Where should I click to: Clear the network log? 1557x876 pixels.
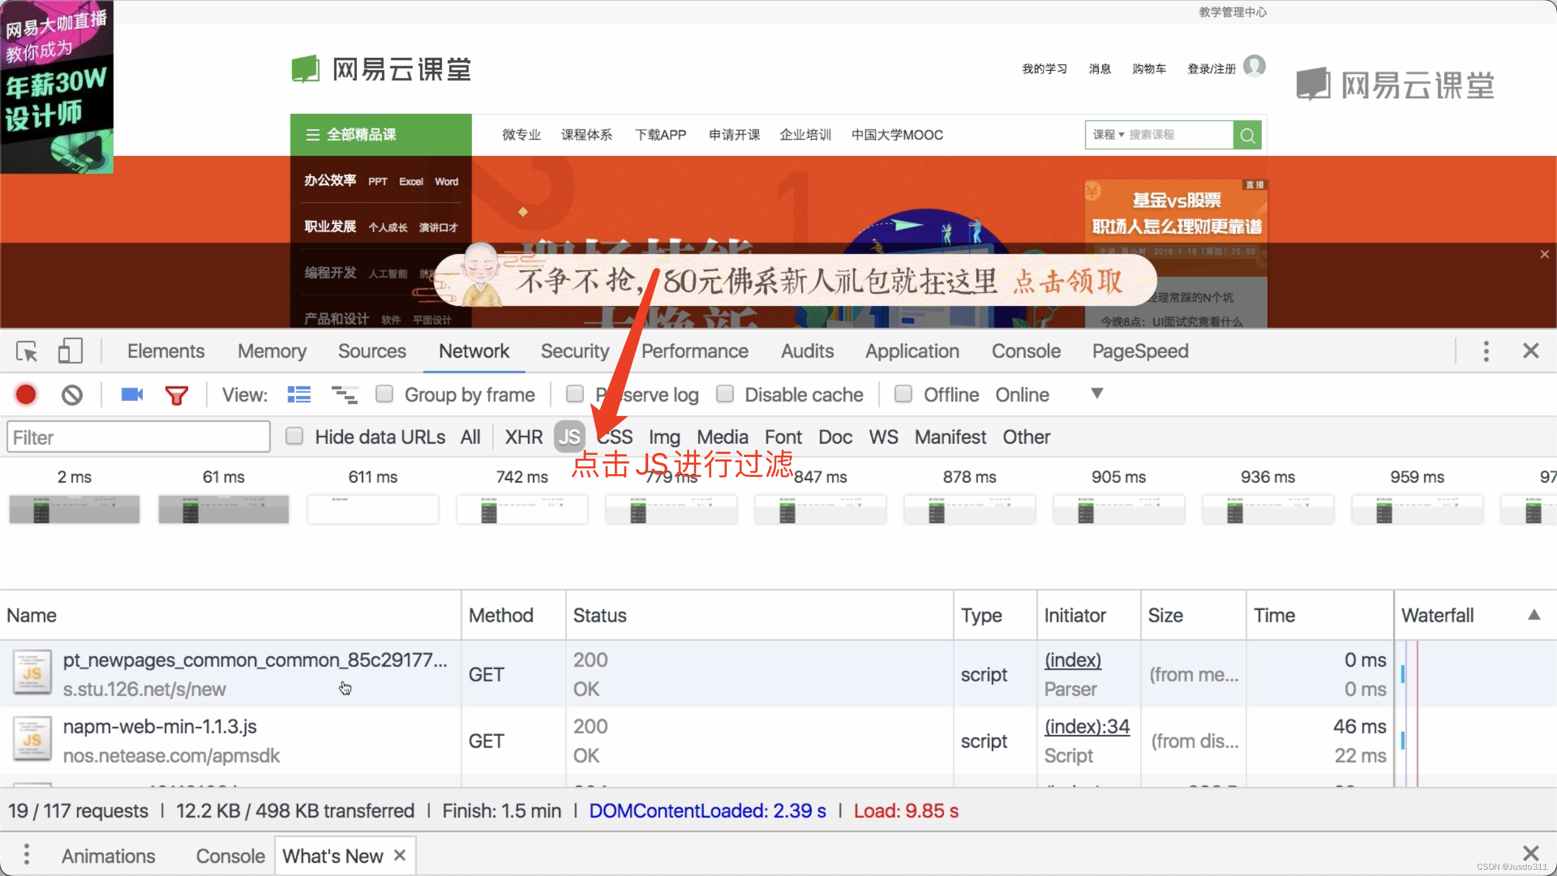72,395
